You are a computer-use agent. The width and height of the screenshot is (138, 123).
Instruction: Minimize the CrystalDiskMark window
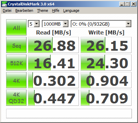pyautogui.click(x=122, y=4)
